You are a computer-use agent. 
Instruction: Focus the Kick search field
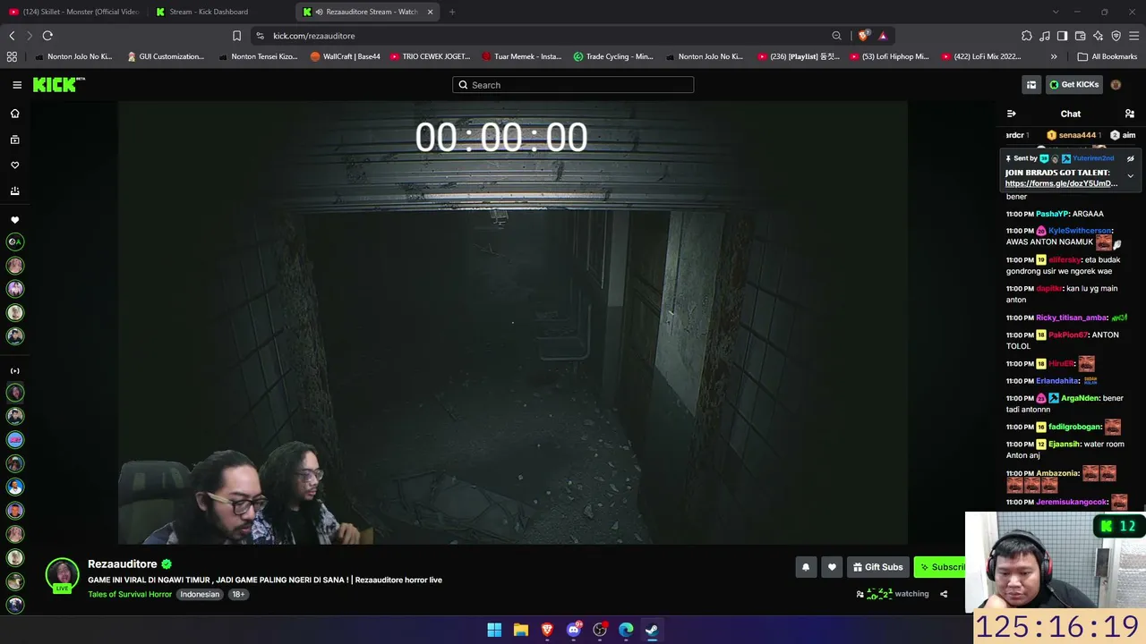pyautogui.click(x=573, y=85)
